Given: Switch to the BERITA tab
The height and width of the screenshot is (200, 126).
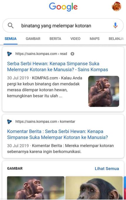Looking at the screenshot, I should pyautogui.click(x=55, y=39).
